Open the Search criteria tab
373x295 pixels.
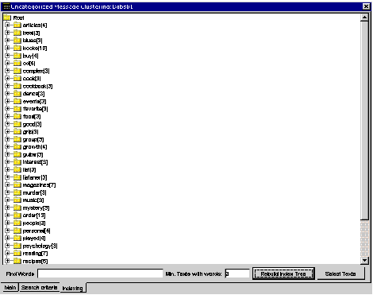click(39, 288)
